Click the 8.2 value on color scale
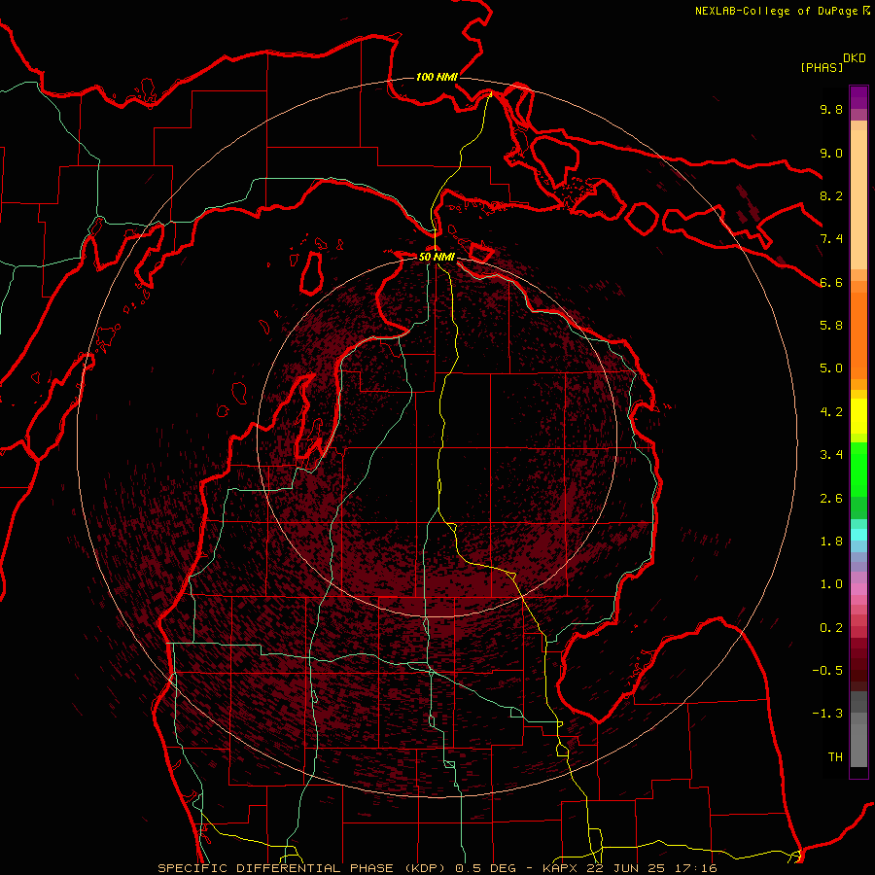 pos(831,195)
